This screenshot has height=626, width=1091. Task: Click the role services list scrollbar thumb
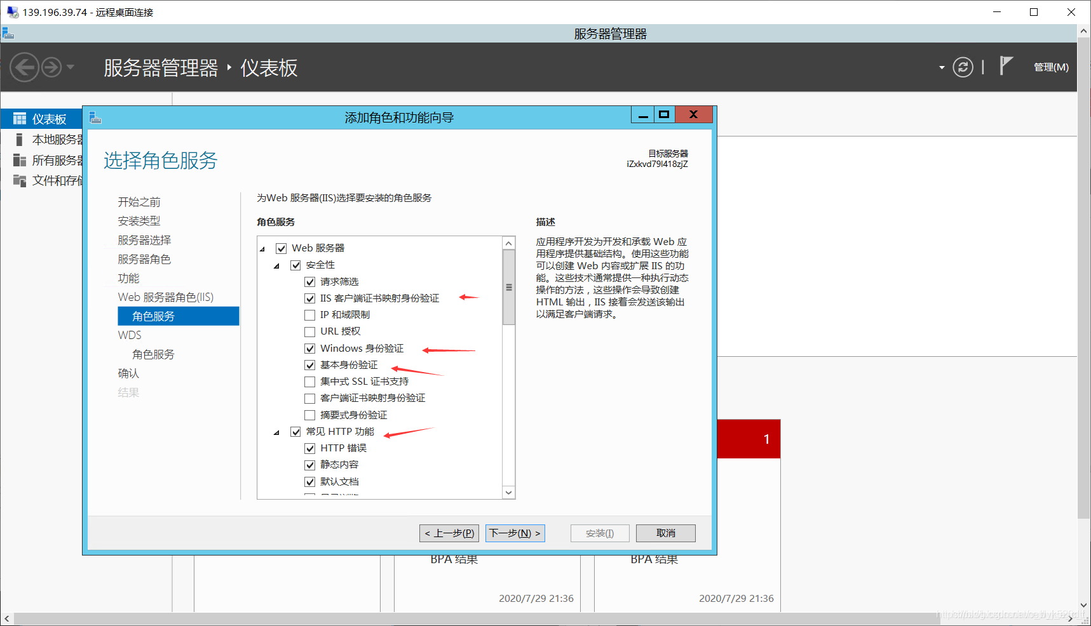[x=508, y=287]
